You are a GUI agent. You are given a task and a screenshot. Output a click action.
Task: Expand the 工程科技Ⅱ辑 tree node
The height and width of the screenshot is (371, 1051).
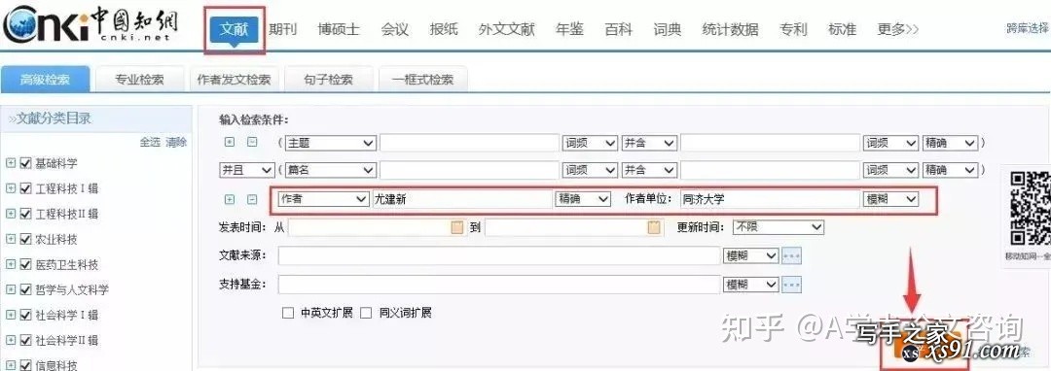point(11,214)
